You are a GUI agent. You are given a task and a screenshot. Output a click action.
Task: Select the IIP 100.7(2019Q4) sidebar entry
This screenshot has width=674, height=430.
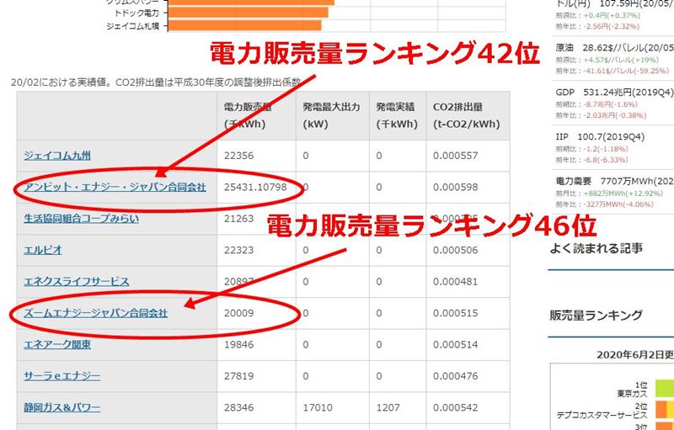tap(600, 137)
